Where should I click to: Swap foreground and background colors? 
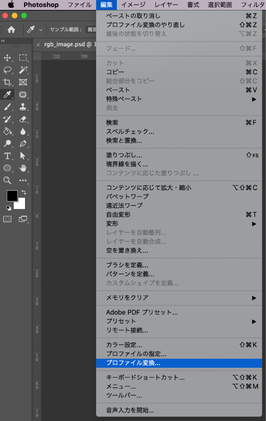(23, 192)
